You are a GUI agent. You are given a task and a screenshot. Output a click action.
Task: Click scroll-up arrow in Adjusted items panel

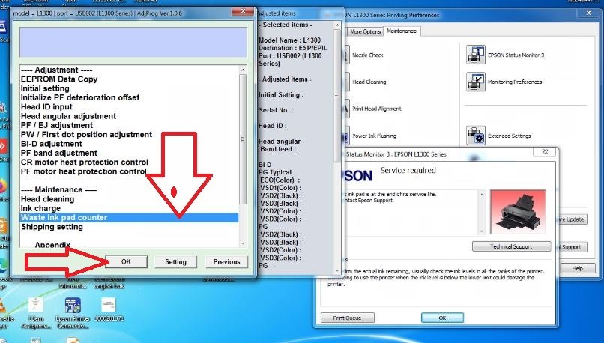[337, 25]
